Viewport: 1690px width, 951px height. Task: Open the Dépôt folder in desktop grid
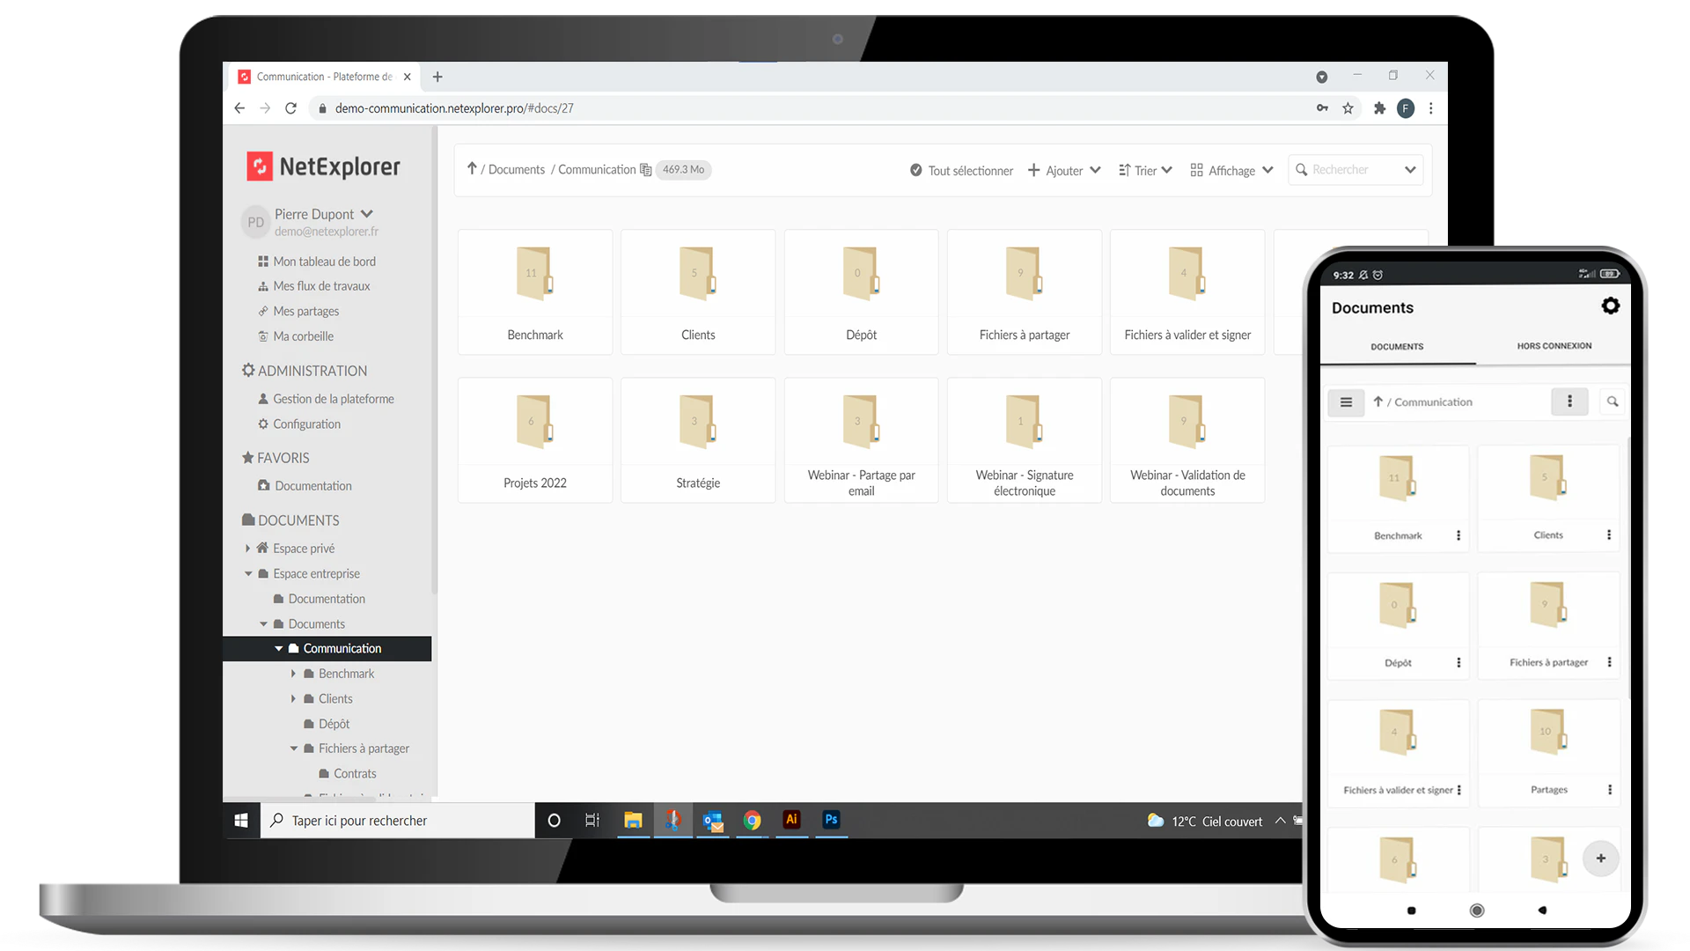point(861,291)
